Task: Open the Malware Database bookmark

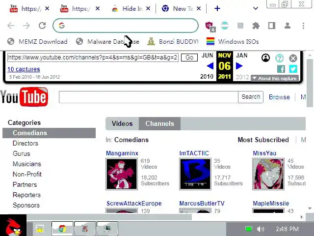Action: (x=107, y=41)
